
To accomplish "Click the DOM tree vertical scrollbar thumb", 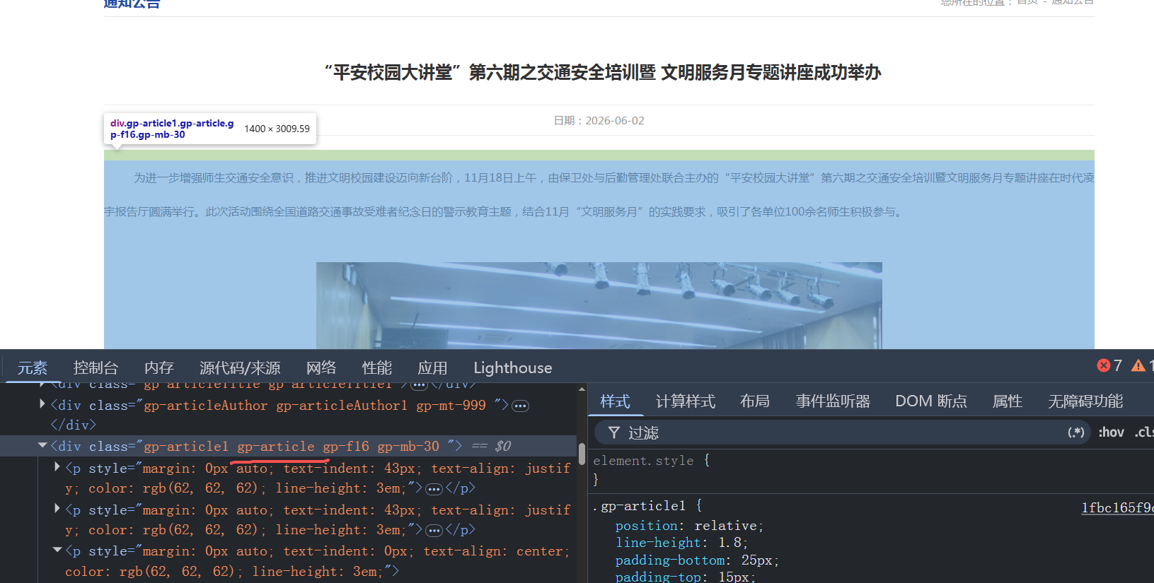I will tap(582, 454).
